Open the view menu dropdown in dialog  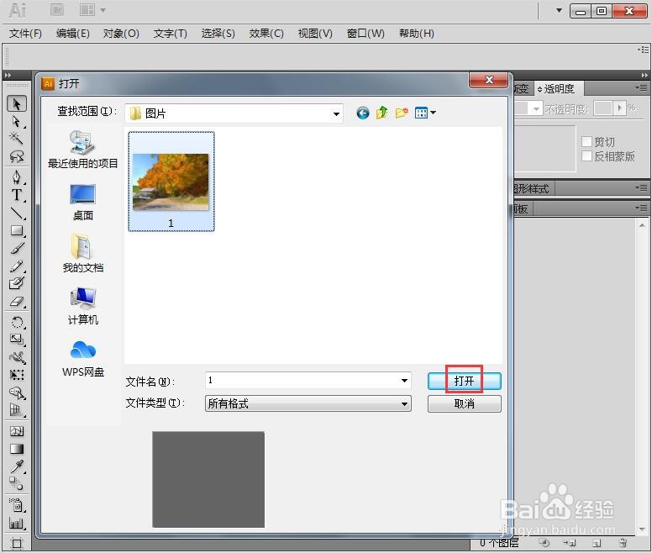click(x=425, y=113)
